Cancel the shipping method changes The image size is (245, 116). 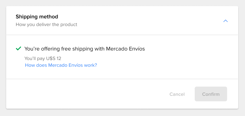177,94
